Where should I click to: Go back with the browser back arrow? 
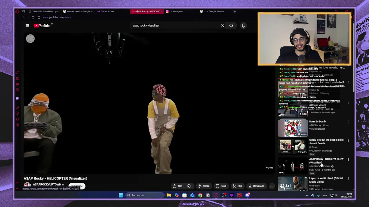[24, 17]
